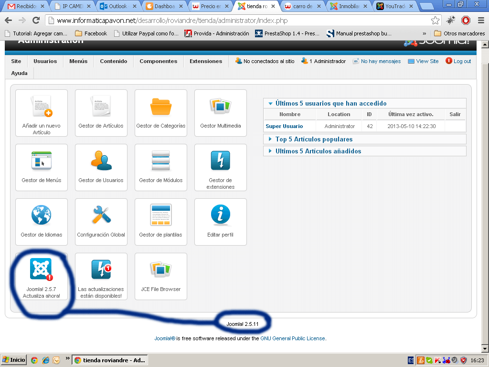Screen dimensions: 489x367
Task: Open Gestor de Usuarios icon
Action: pos(101,161)
